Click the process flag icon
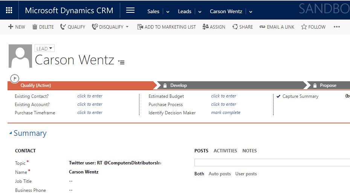Viewport: 350px width, 196px height. [x=15, y=79]
